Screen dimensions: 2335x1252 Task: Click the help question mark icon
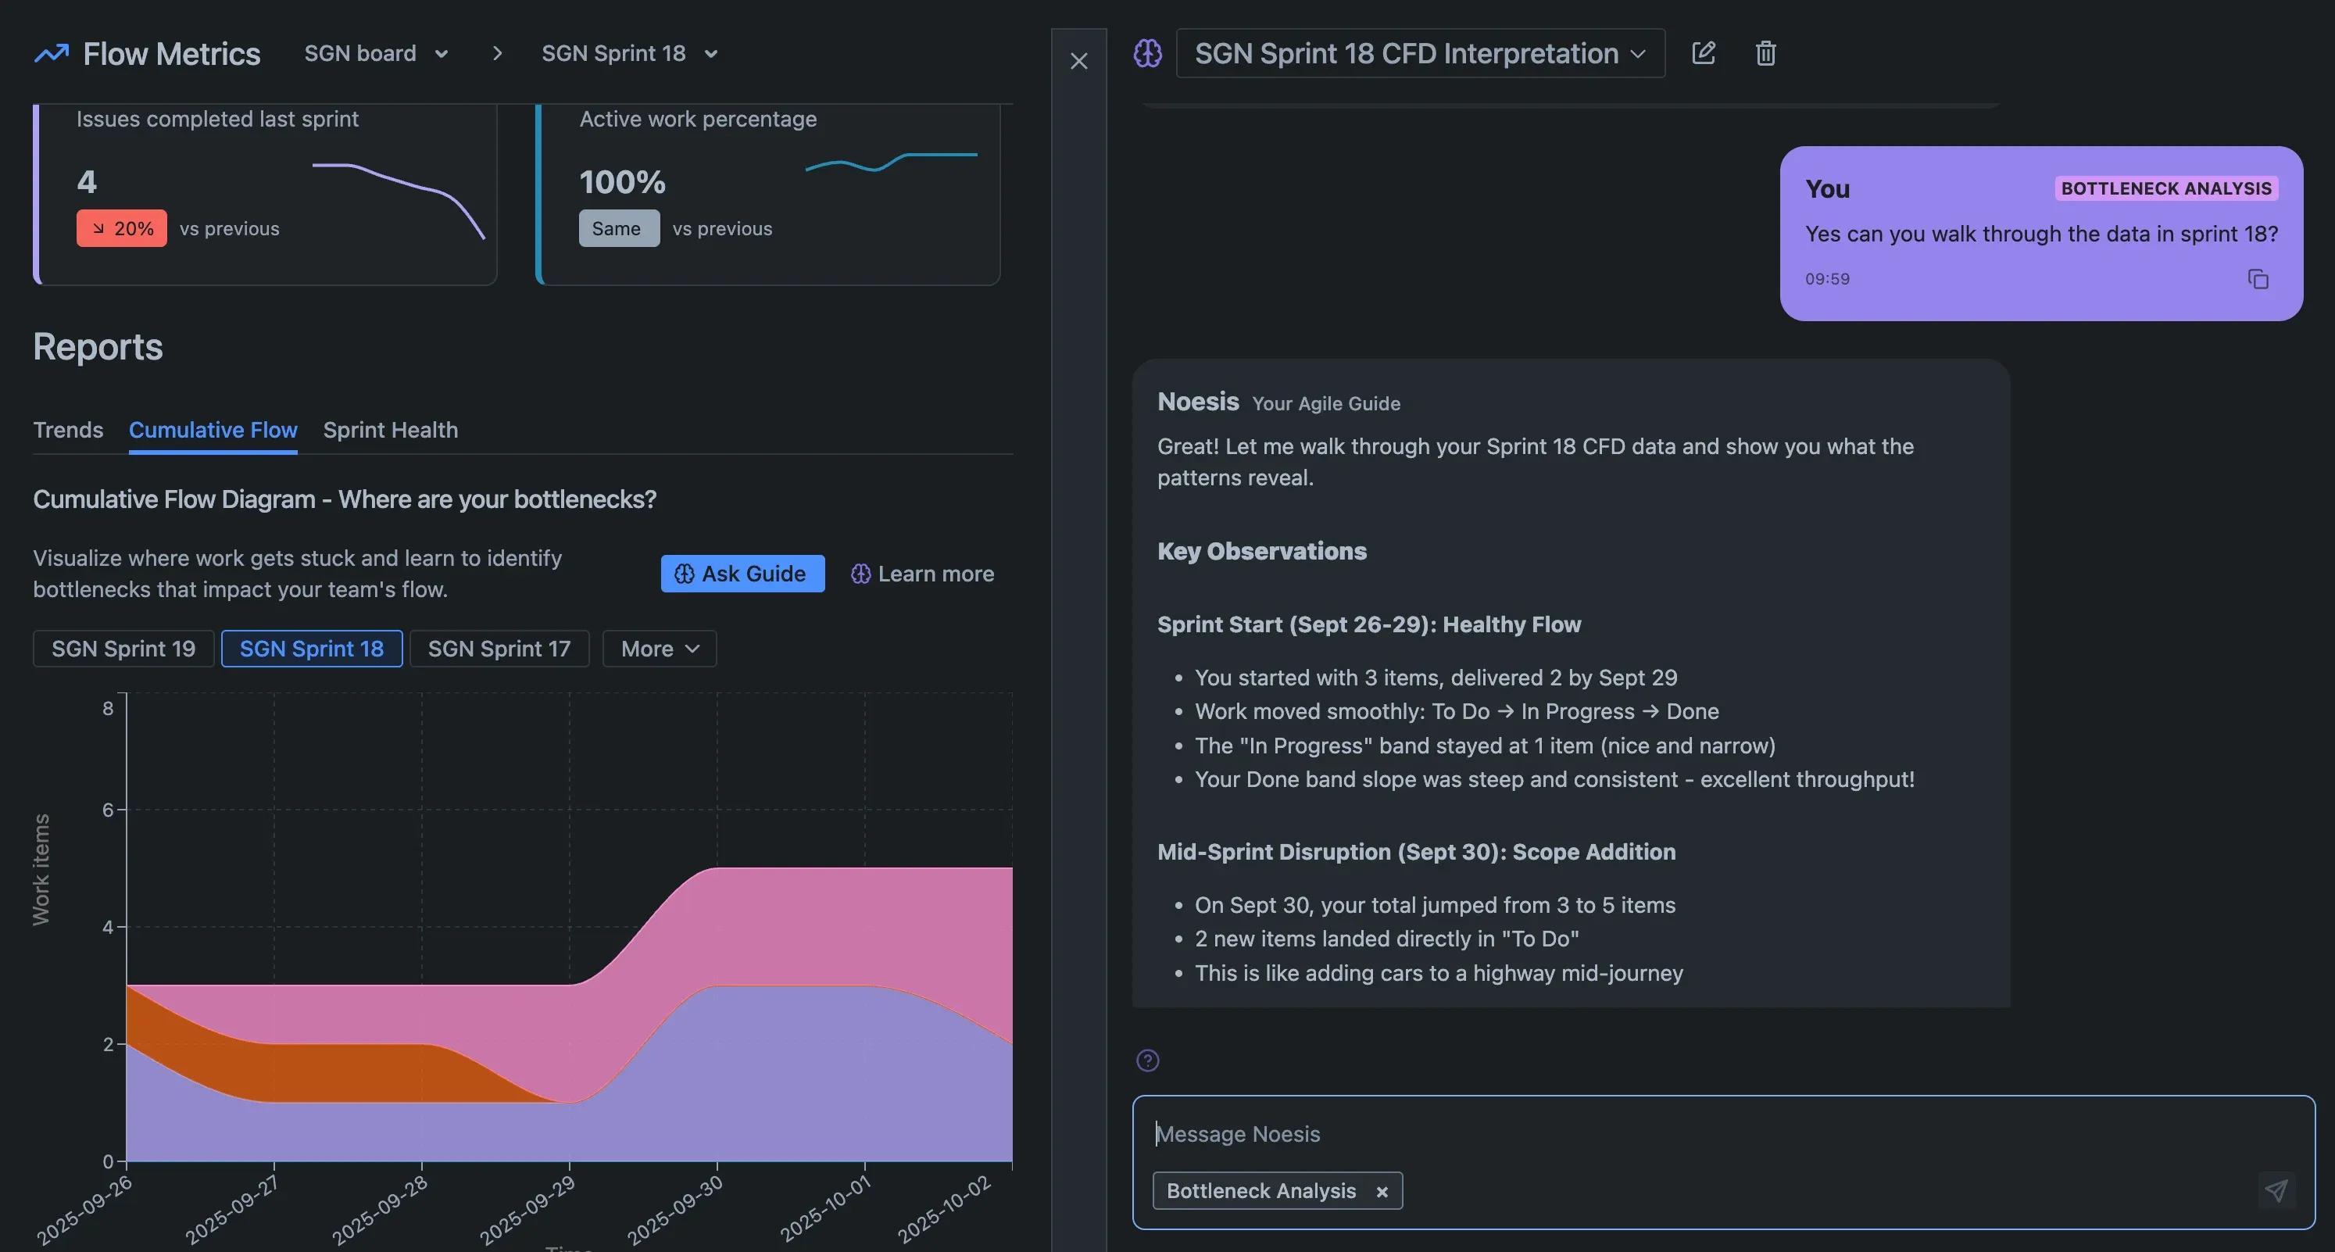tap(1147, 1060)
